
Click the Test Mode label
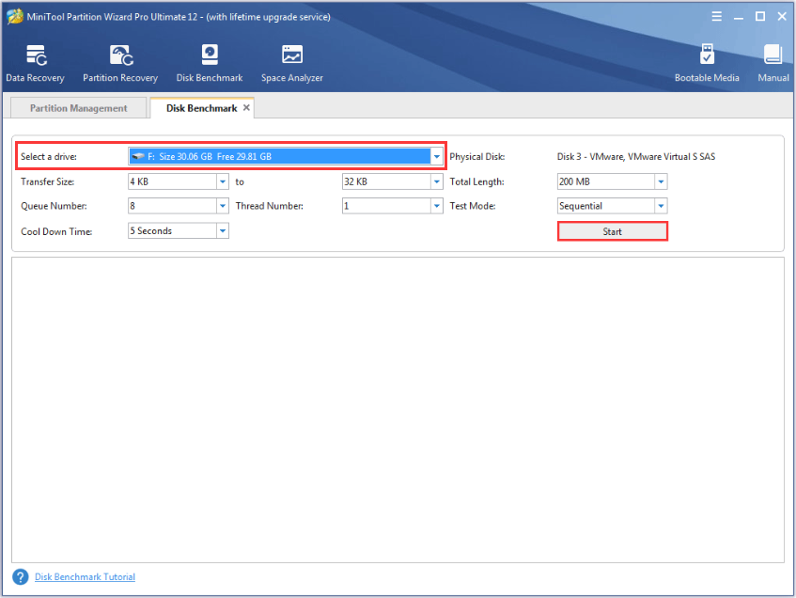tap(473, 206)
